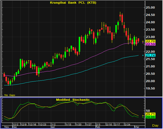Click the Modified Stochastic indicator title

pyautogui.click(x=73, y=100)
